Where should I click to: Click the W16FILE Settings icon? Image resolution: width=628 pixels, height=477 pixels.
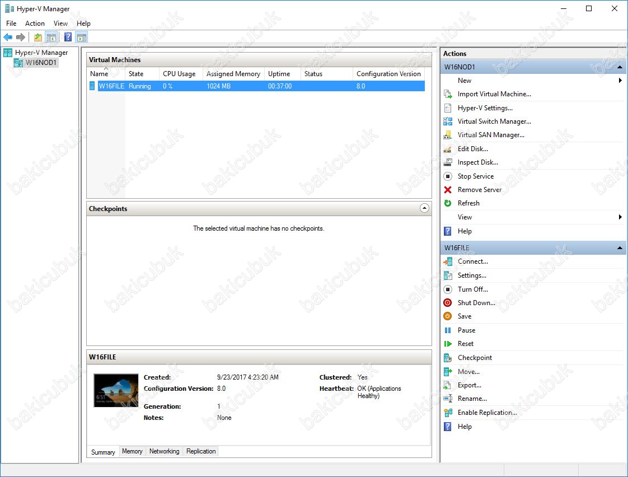[x=448, y=275]
